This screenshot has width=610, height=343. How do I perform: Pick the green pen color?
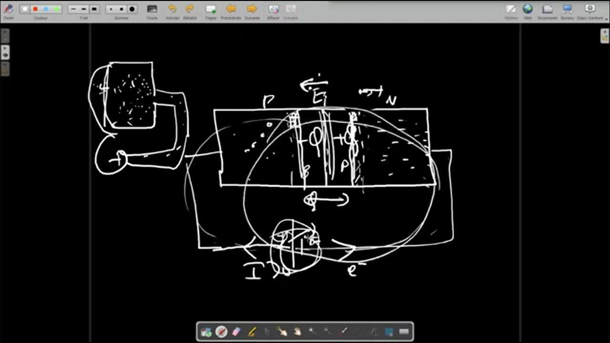[x=56, y=9]
